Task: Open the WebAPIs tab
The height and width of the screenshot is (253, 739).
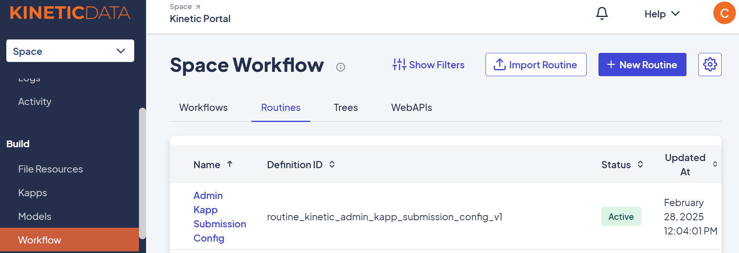Action: pos(411,107)
